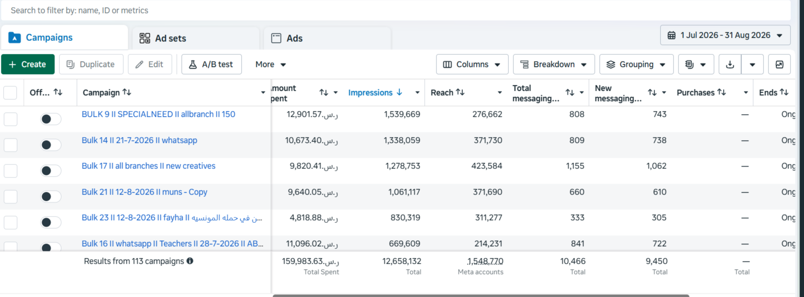Click the Edit button

(x=150, y=64)
